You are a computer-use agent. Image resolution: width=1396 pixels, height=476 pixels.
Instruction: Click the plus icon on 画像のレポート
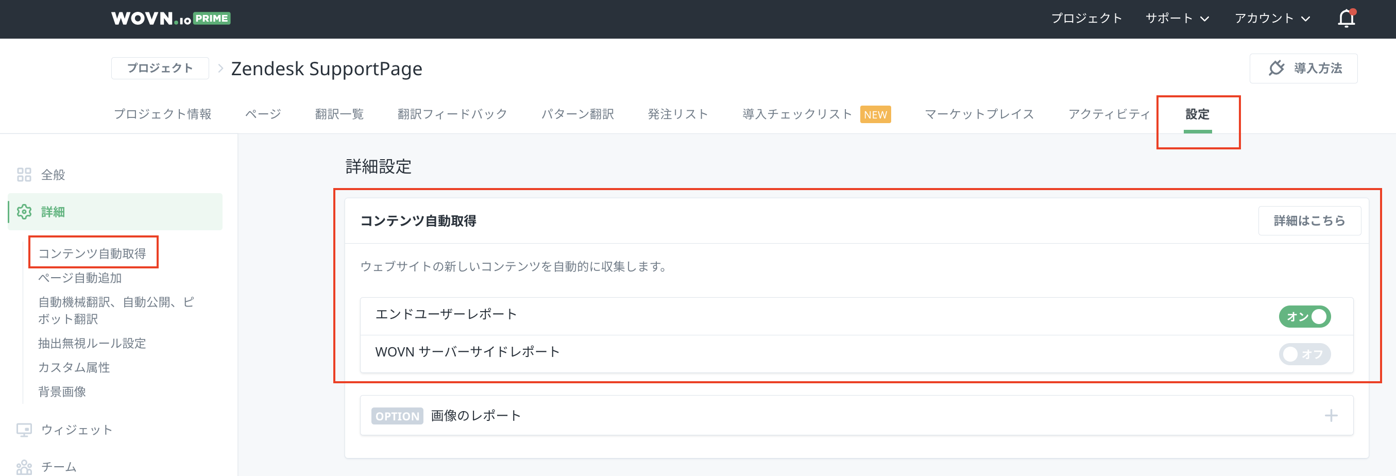pos(1331,416)
